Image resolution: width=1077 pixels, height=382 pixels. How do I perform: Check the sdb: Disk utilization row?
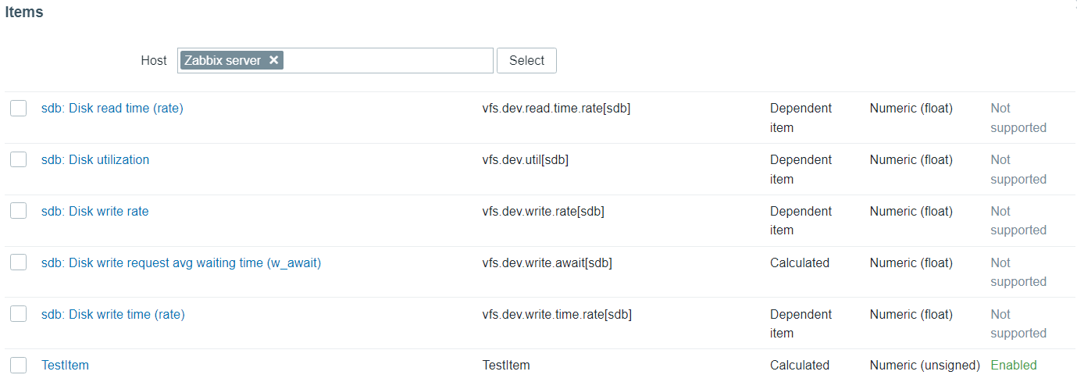pos(19,160)
